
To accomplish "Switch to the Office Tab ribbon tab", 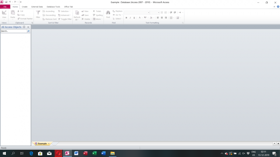I will click(x=68, y=7).
